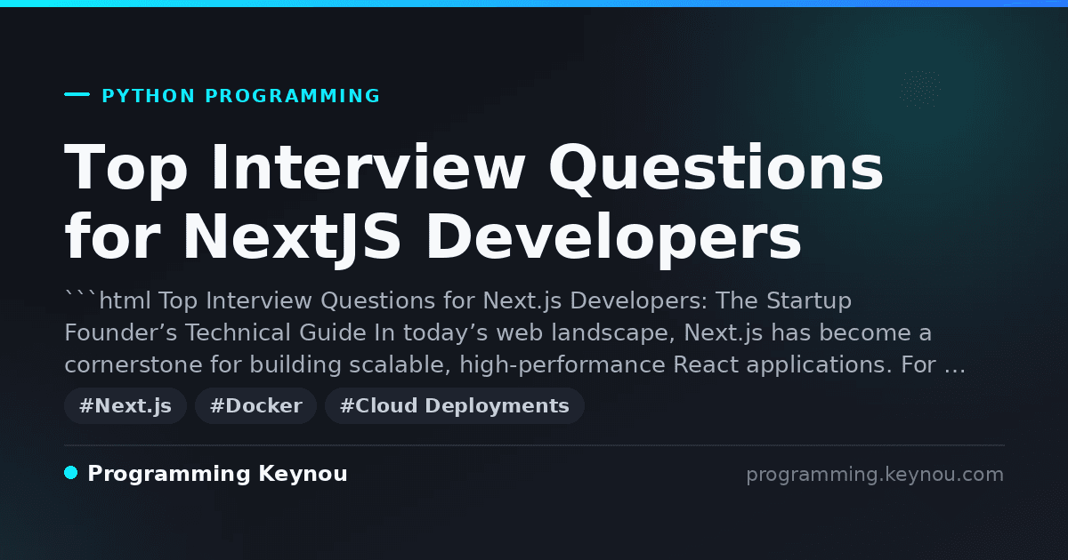Select the #Cloud Deployments tag
The image size is (1068, 560).
tap(455, 406)
